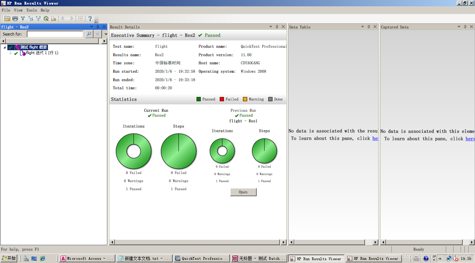Click the Search for input field
This screenshot has height=263, width=475.
click(55, 34)
